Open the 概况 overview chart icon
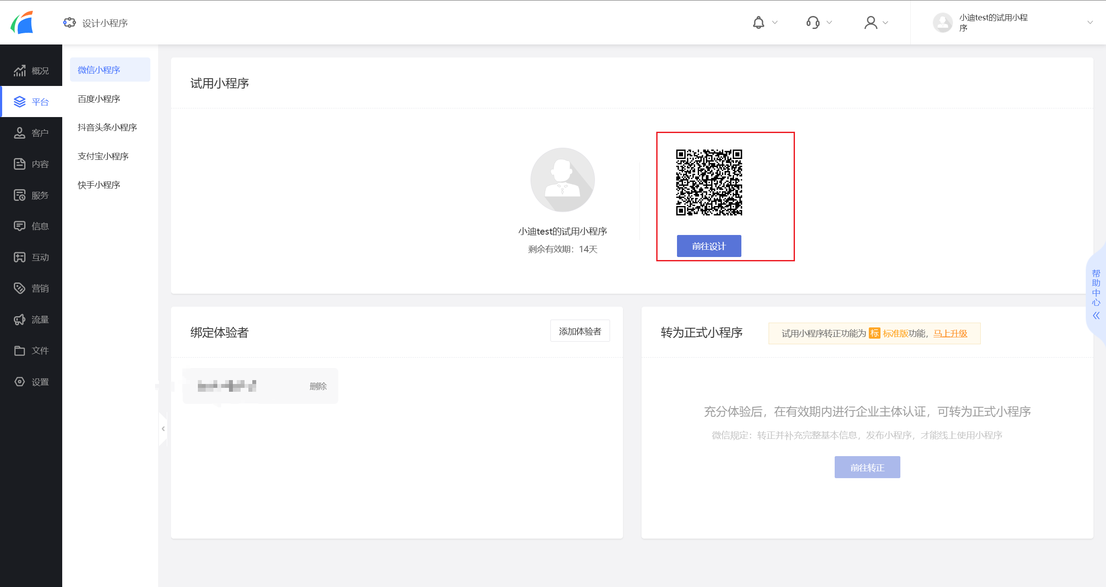Viewport: 1106px width, 587px height. 19,70
